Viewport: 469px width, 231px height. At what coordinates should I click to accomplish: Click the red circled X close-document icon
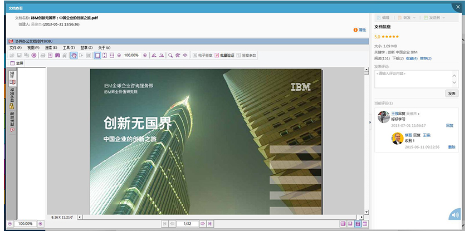pos(34,55)
